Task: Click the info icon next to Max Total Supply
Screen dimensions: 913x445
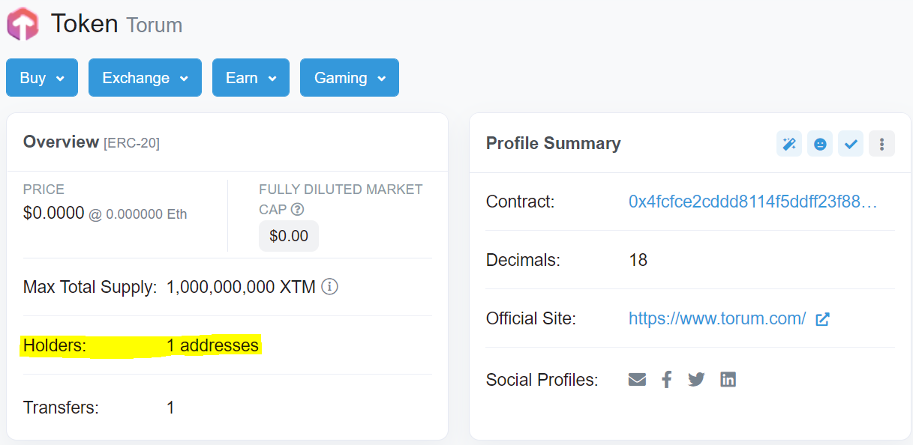Action: (329, 286)
